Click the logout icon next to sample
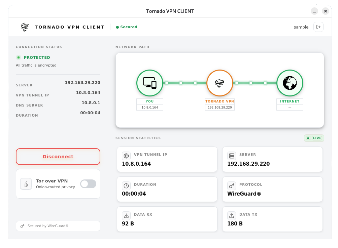Viewport: 338px width, 248px height. [318, 27]
